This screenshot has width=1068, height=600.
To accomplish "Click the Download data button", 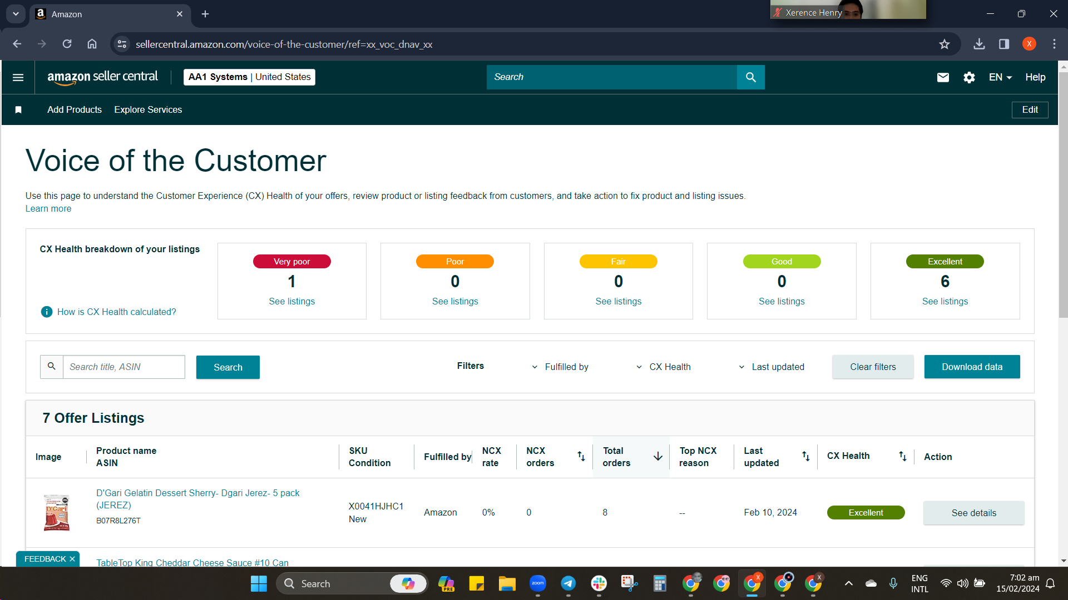I will point(972,367).
